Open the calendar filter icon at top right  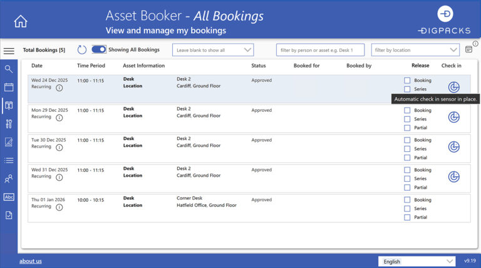(468, 50)
